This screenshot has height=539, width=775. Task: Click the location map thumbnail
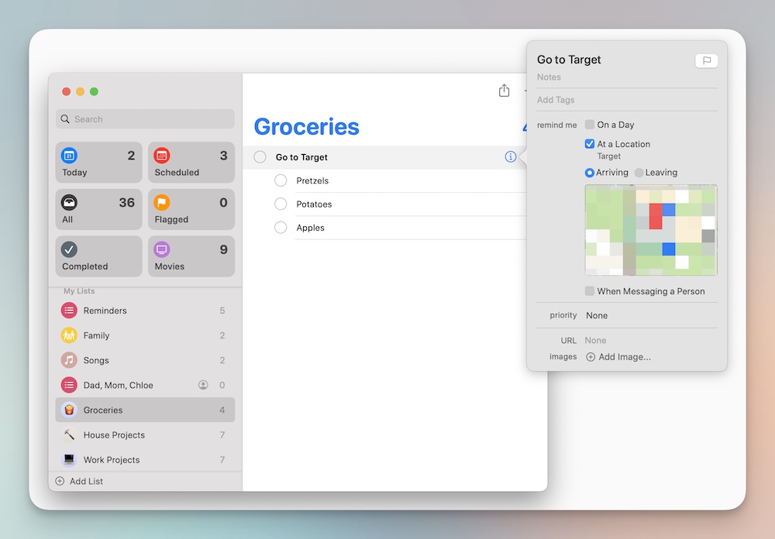651,230
